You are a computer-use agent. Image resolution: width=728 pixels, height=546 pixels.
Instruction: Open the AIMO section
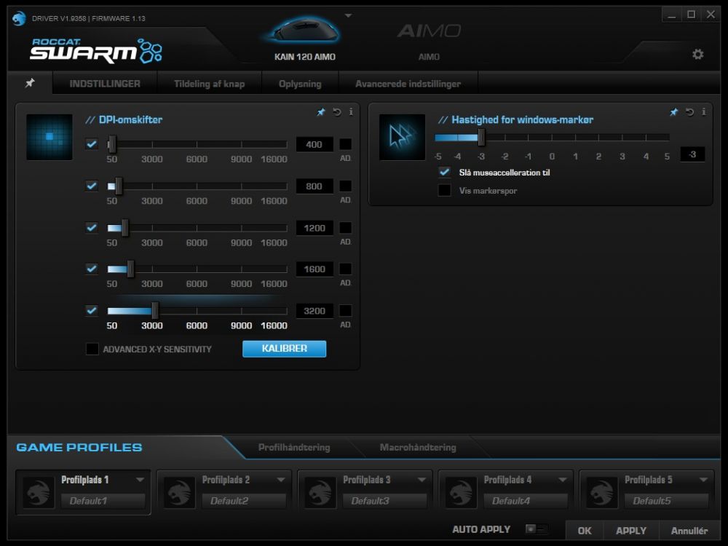(x=429, y=41)
